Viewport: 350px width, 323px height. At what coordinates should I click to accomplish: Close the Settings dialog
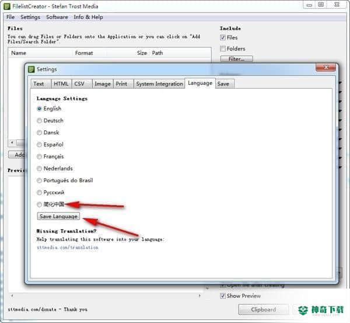pos(325,67)
